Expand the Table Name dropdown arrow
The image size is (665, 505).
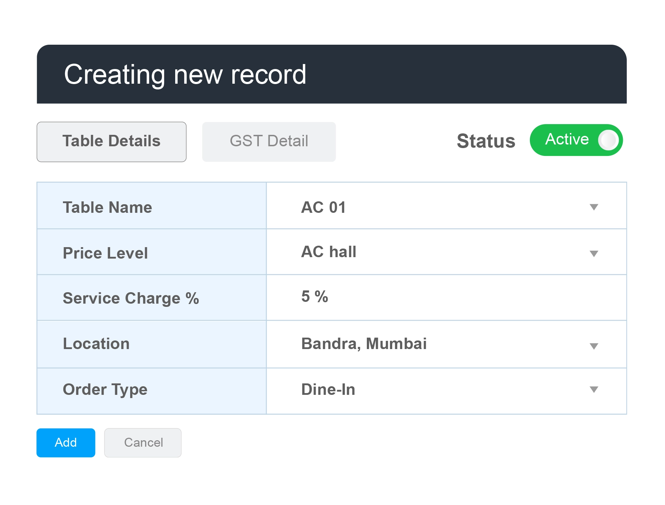pos(593,207)
